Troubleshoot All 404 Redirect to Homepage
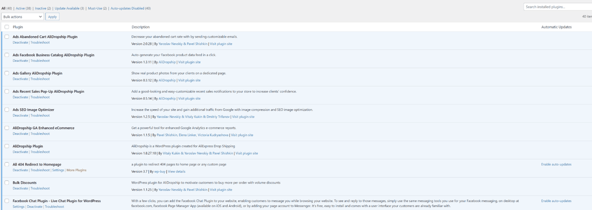 click(40, 171)
